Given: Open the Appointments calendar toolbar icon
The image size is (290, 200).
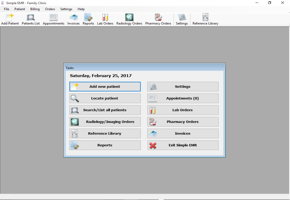Looking at the screenshot, I should (x=53, y=19).
